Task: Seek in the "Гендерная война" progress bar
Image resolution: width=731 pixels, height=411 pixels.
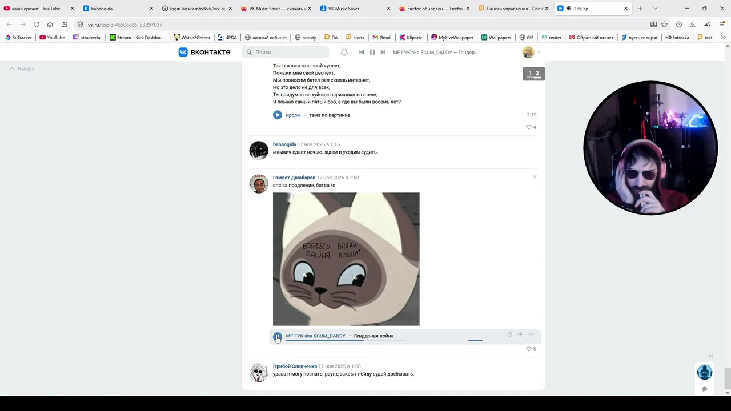Action: click(x=345, y=340)
